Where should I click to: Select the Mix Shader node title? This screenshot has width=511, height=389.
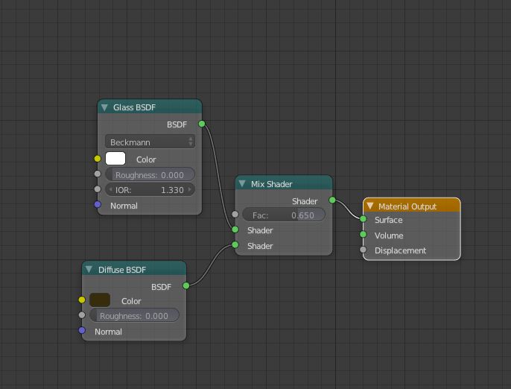271,184
